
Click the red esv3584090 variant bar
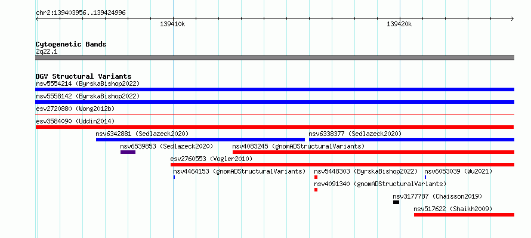pyautogui.click(x=274, y=127)
